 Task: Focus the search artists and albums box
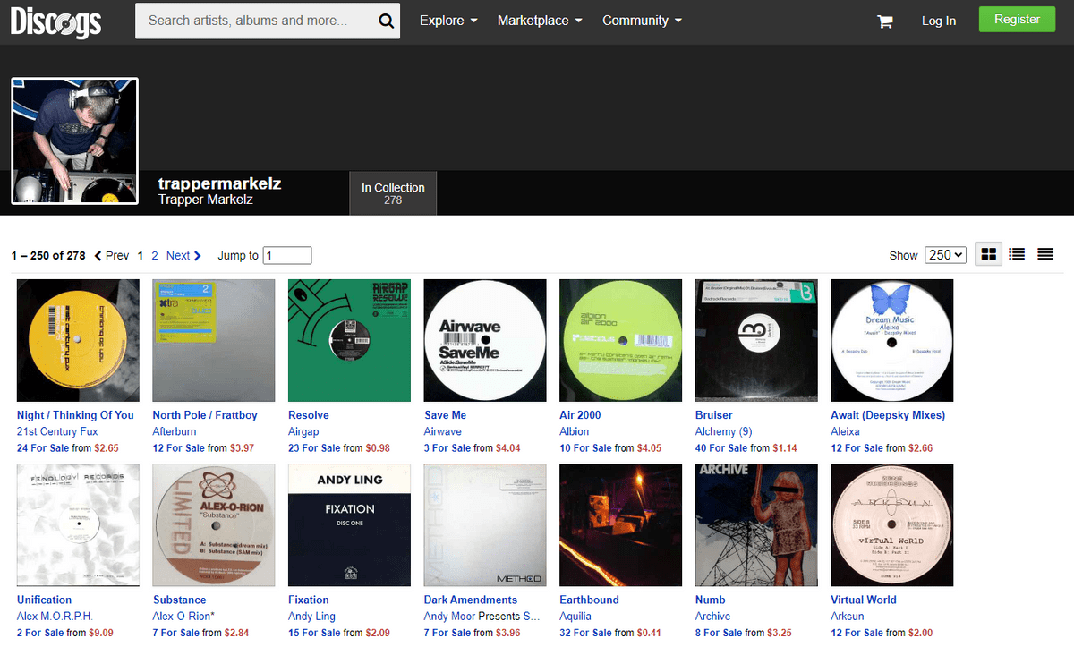click(x=255, y=21)
